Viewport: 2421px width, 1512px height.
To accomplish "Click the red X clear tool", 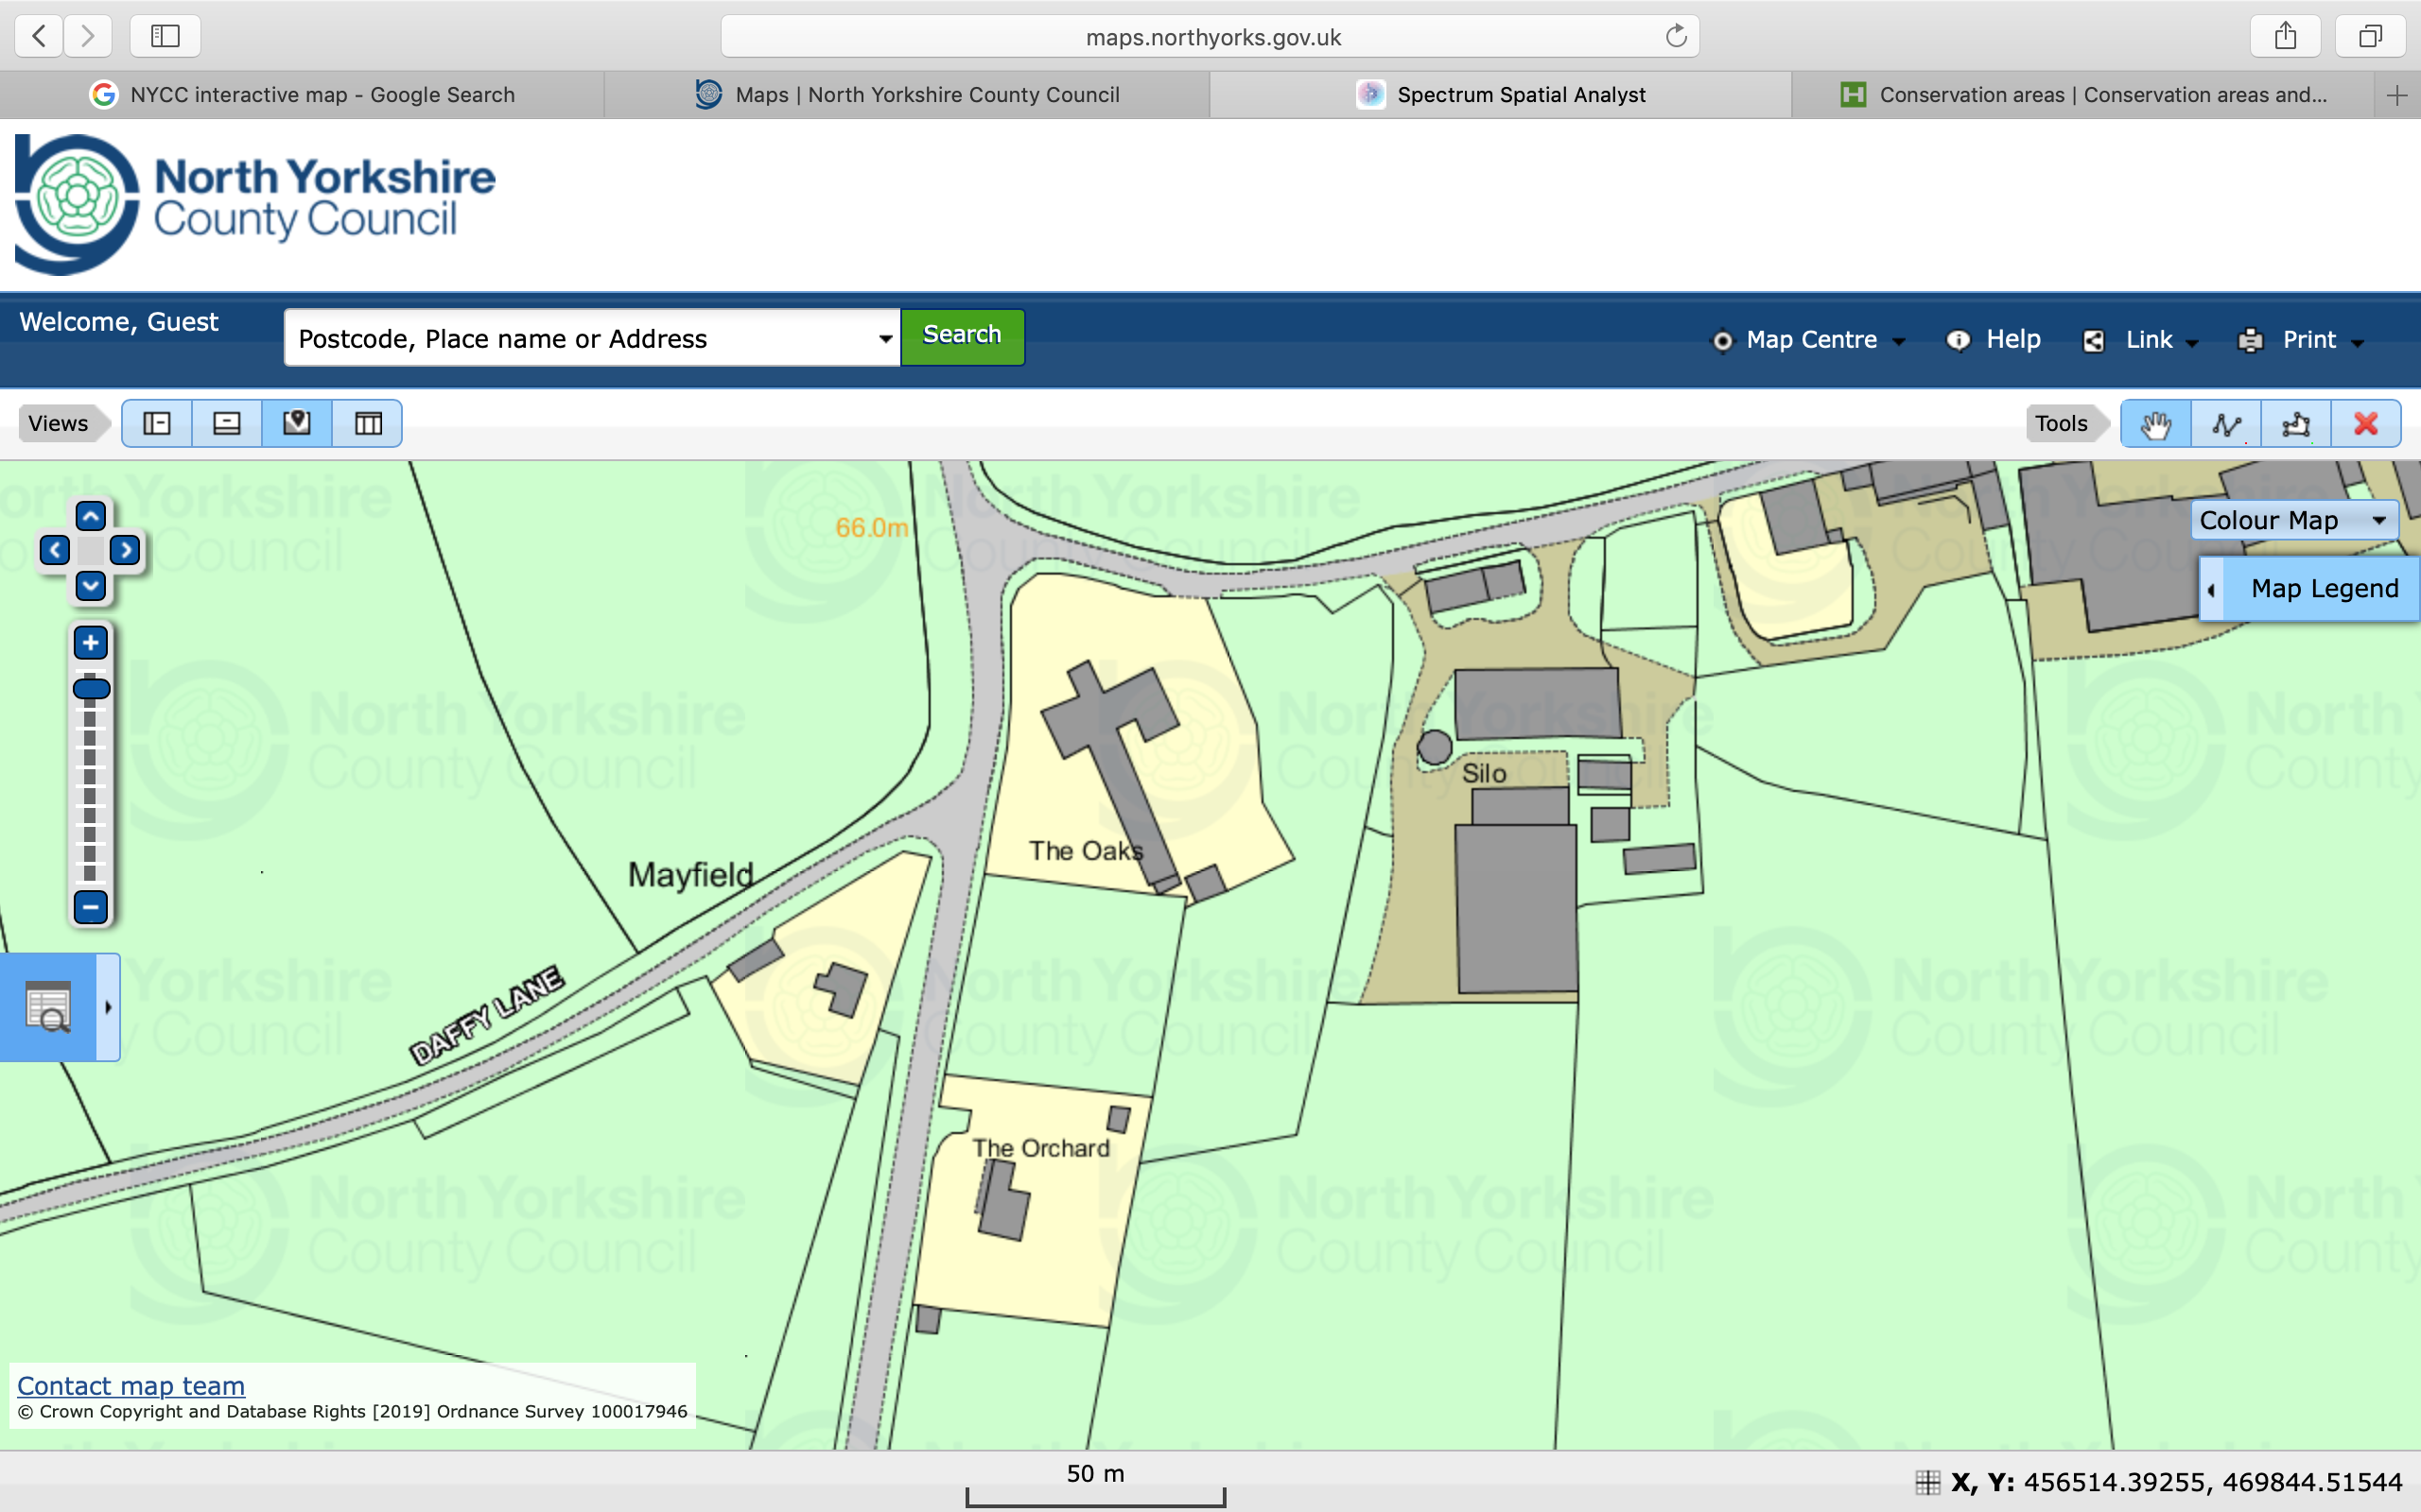I will pos(2366,424).
